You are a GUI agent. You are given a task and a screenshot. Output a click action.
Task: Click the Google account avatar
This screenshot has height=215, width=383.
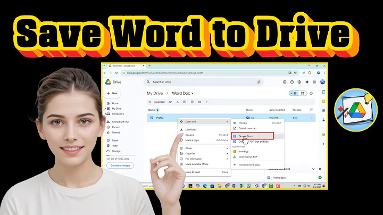(x=322, y=82)
